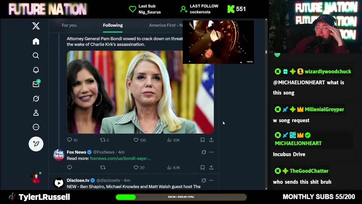Screen dimensions: 362x204
Task: Open Notifications bell icon
Action: [36, 70]
